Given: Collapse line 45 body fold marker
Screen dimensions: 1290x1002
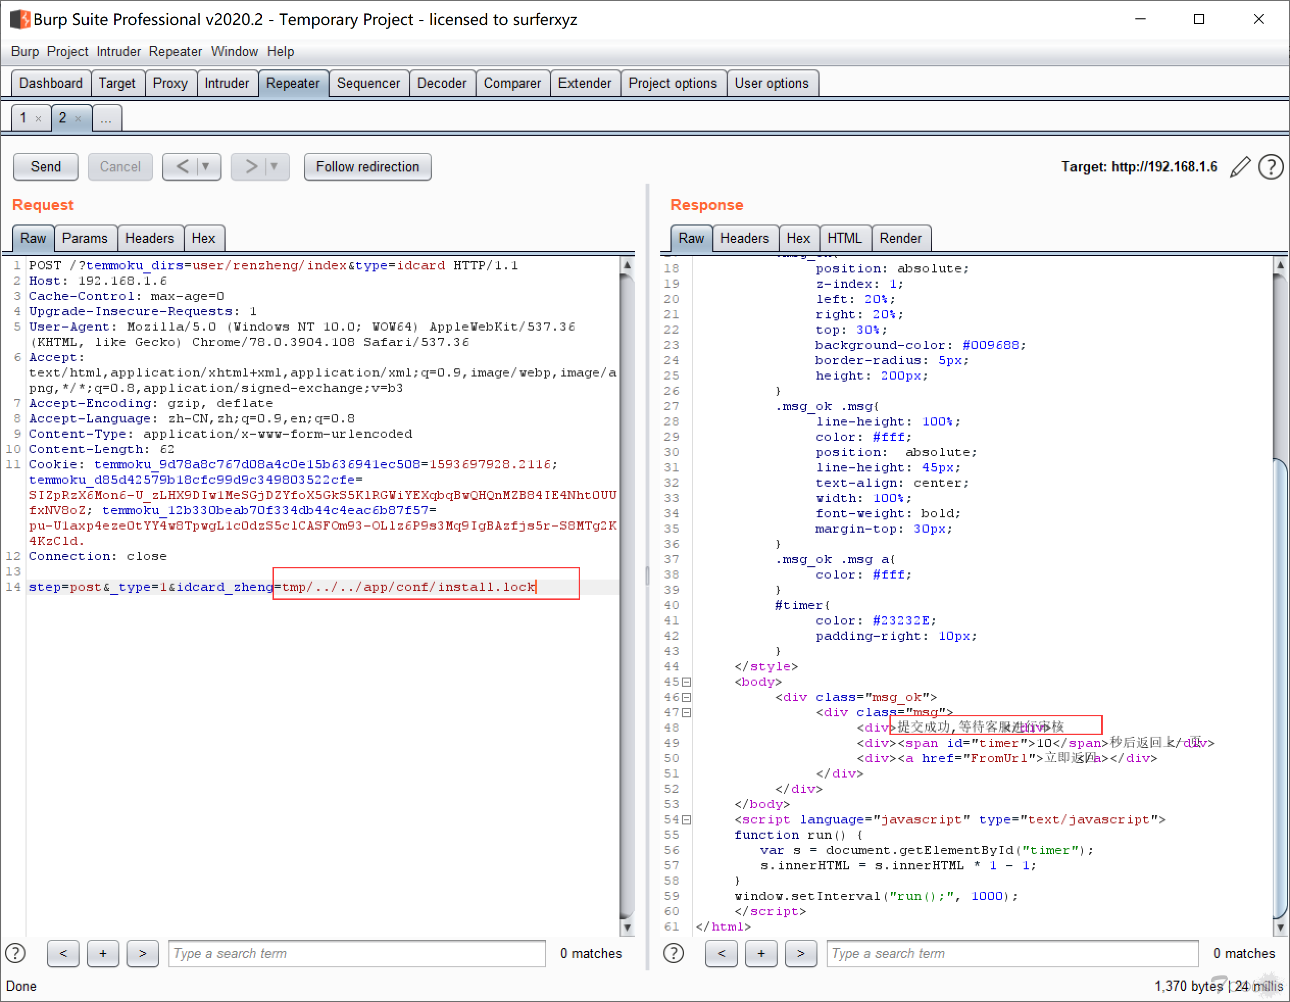Looking at the screenshot, I should point(687,682).
